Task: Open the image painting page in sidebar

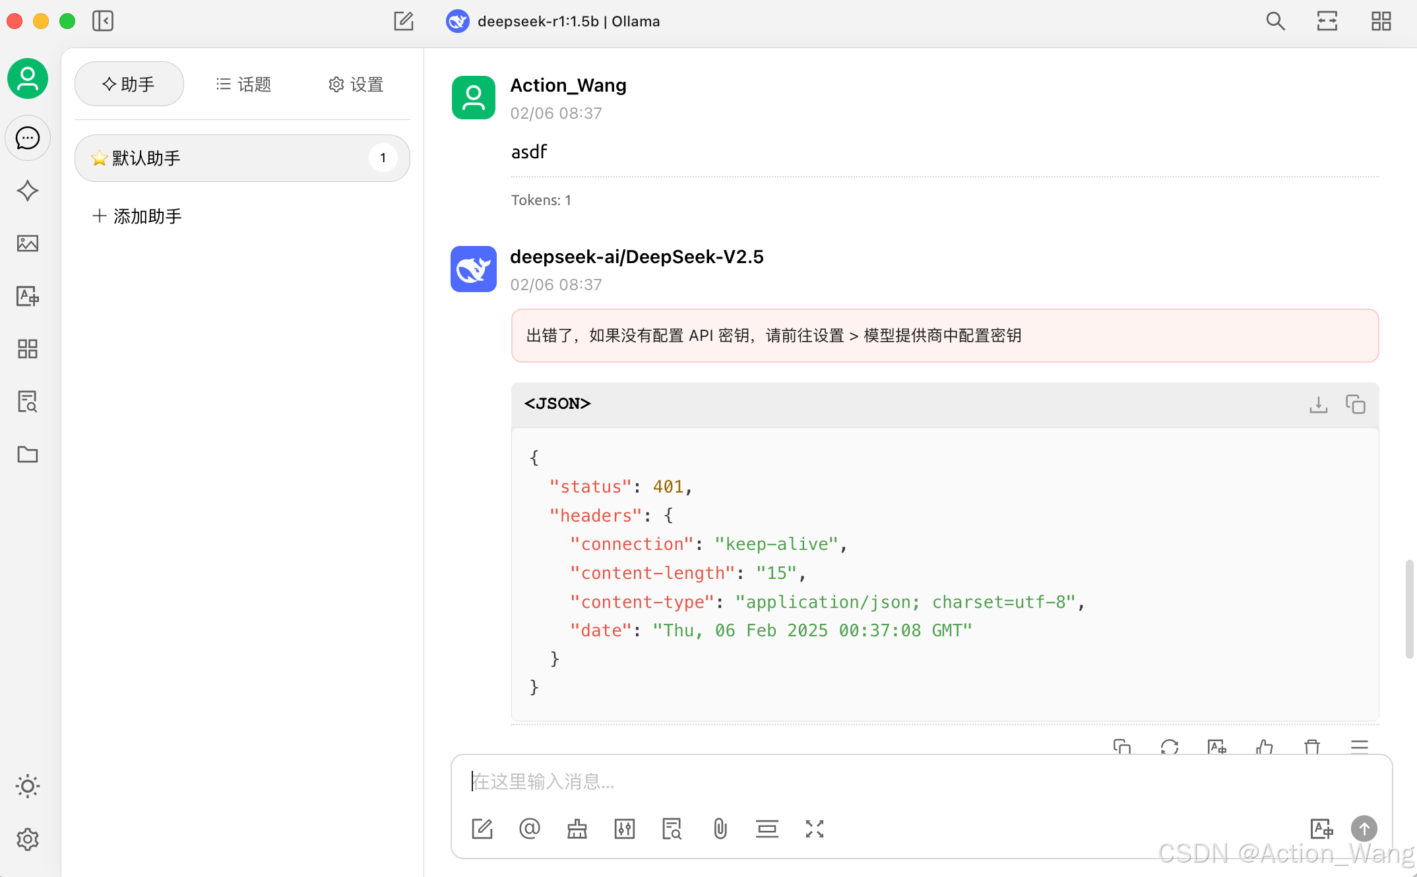Action: (x=28, y=243)
